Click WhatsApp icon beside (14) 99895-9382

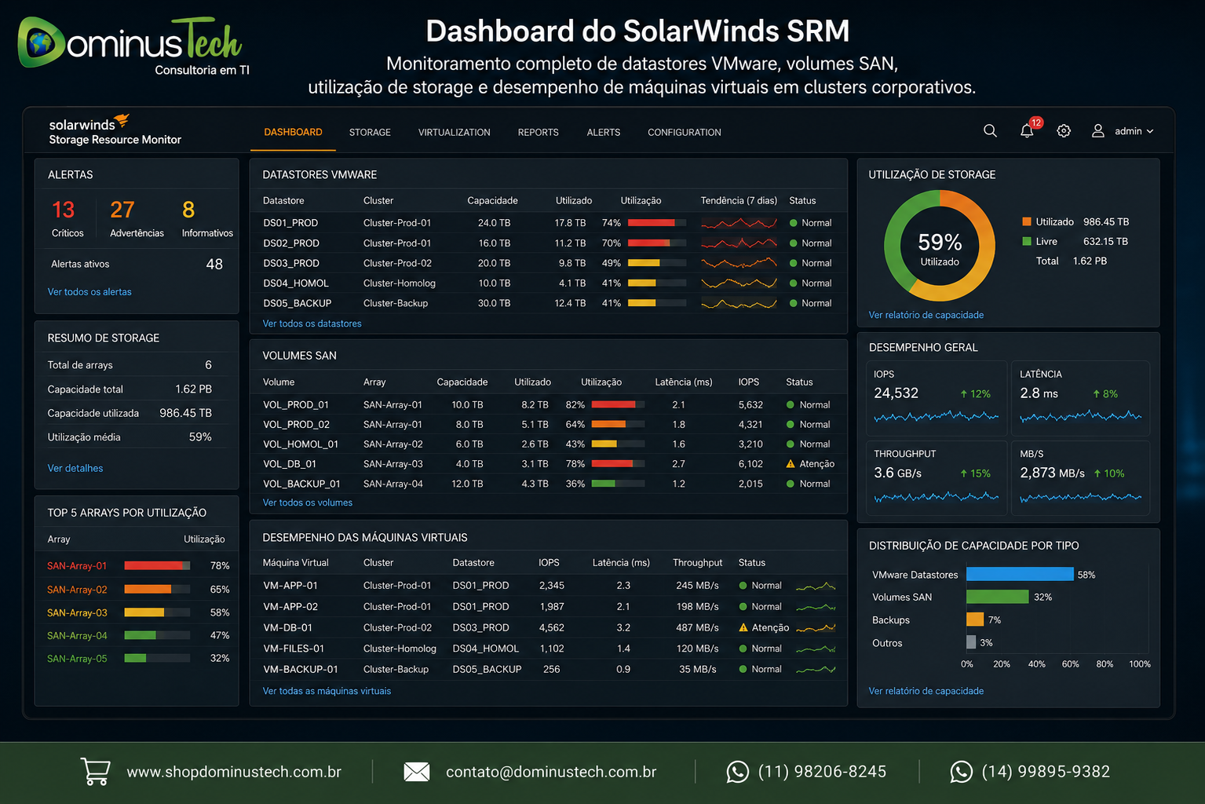pos(962,772)
